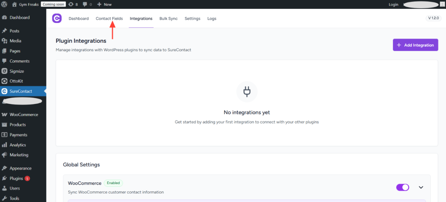The width and height of the screenshot is (446, 202).
Task: Switch to the Contact Fields tab
Action: pos(109,19)
